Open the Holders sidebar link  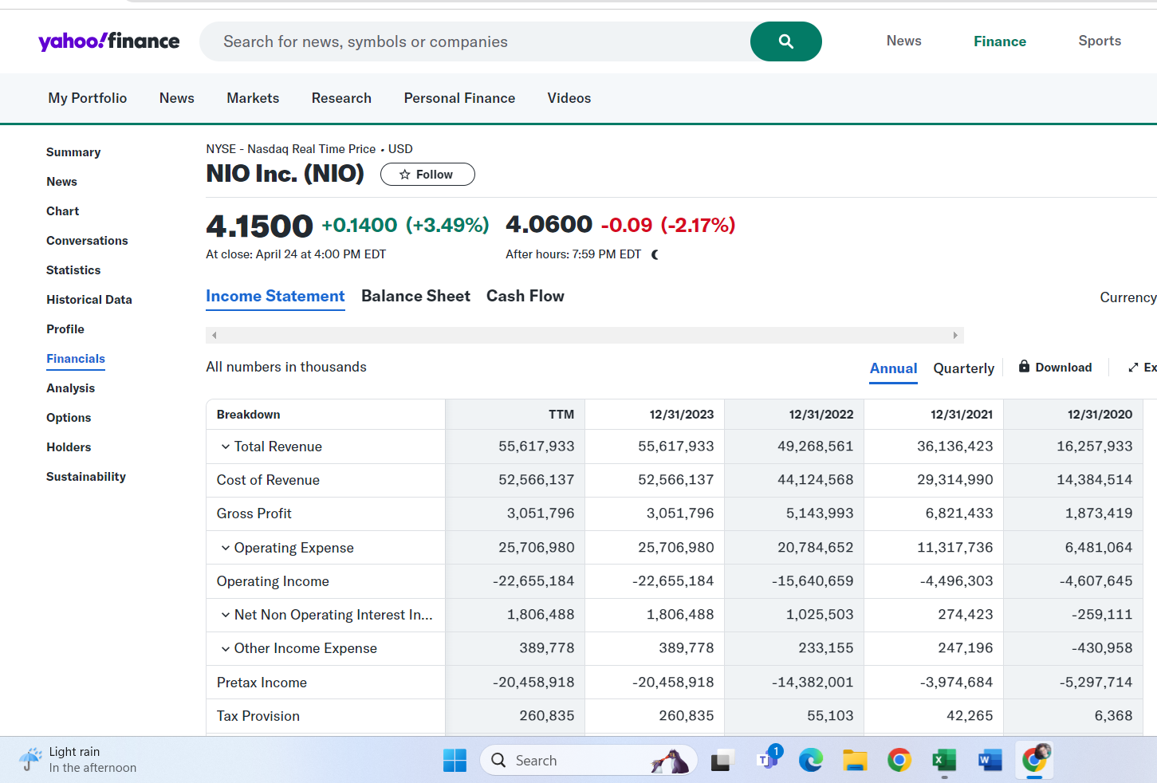pyautogui.click(x=69, y=447)
